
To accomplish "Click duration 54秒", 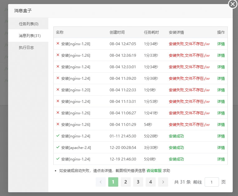I will point(148,125).
